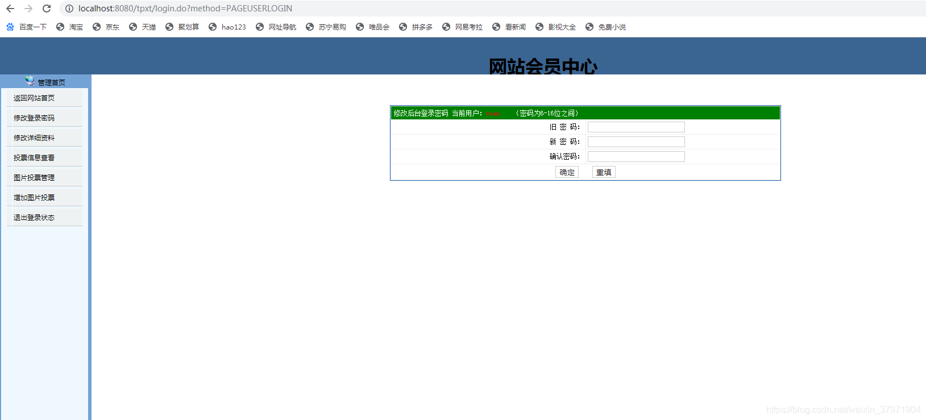The image size is (926, 420).
Task: Open the 网易考拉 bookmark
Action: click(x=463, y=27)
